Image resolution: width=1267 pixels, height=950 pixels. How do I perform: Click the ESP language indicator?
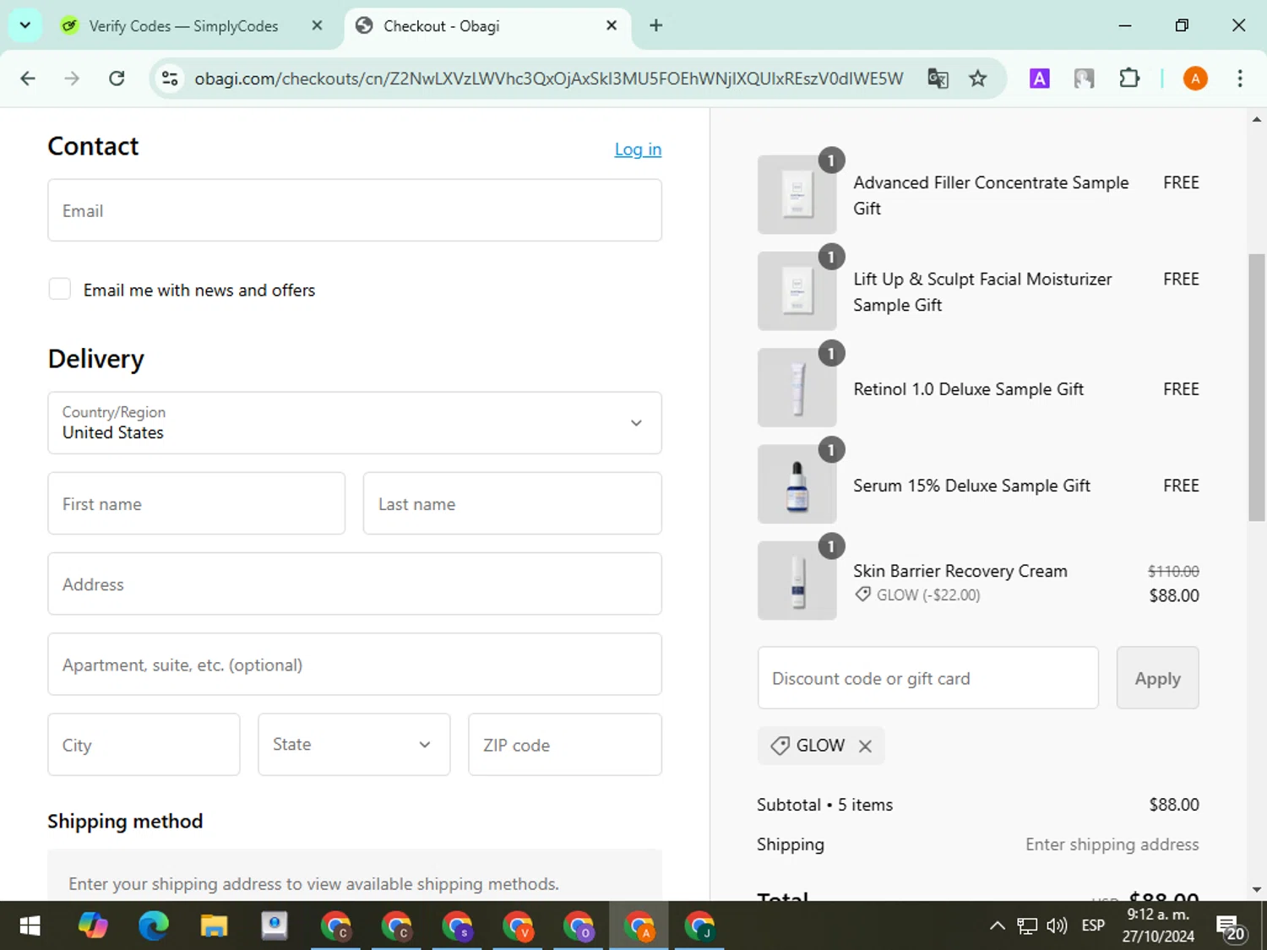point(1093,926)
